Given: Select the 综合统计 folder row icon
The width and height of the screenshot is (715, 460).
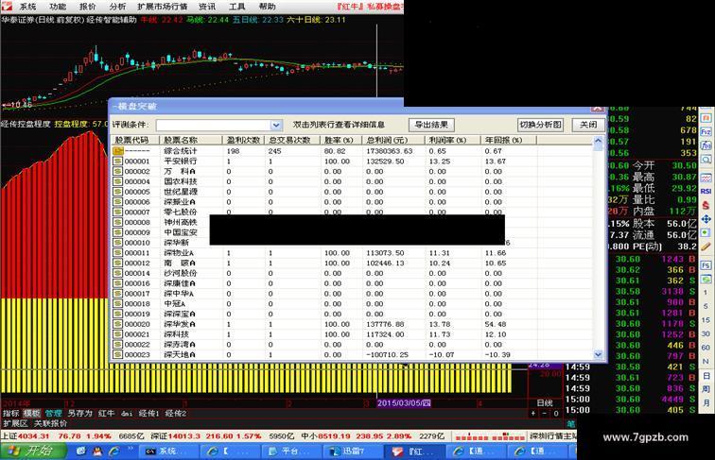Looking at the screenshot, I should point(118,151).
